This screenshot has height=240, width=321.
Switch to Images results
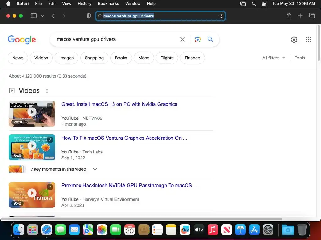[66, 58]
